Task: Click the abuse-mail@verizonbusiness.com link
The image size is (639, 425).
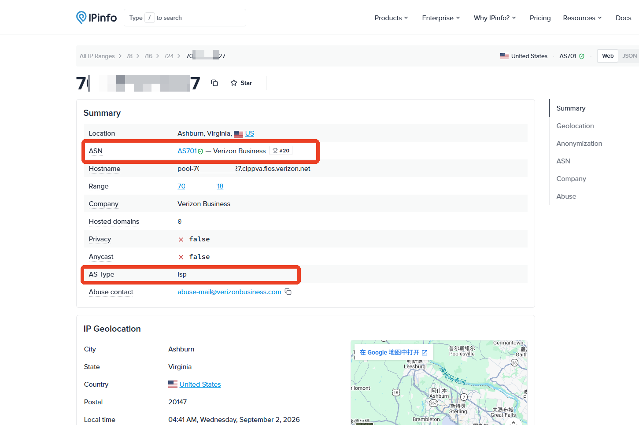Action: 229,292
